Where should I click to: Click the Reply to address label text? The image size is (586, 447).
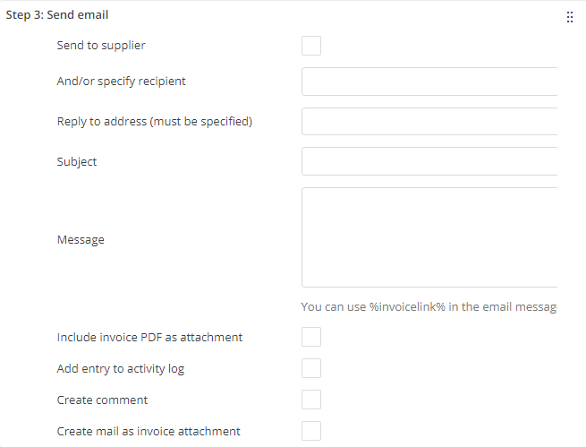pyautogui.click(x=155, y=122)
